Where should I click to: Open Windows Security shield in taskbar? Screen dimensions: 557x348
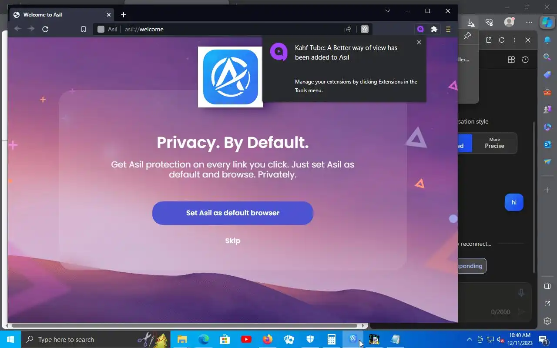[x=310, y=339]
